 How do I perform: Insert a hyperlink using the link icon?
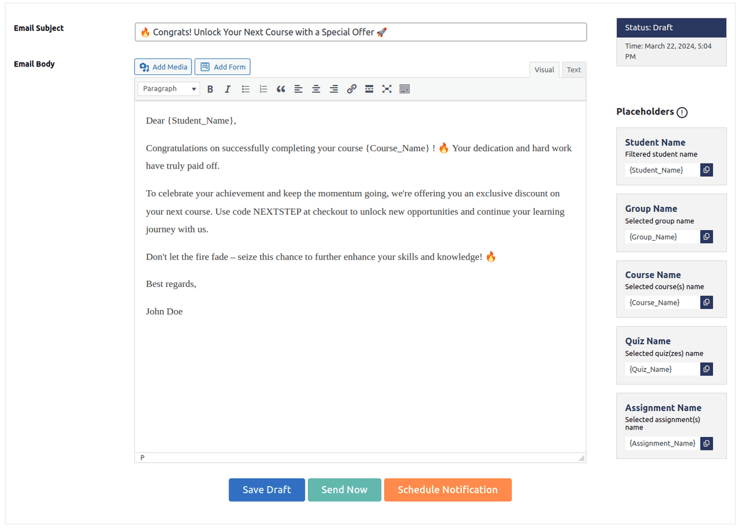pyautogui.click(x=351, y=89)
